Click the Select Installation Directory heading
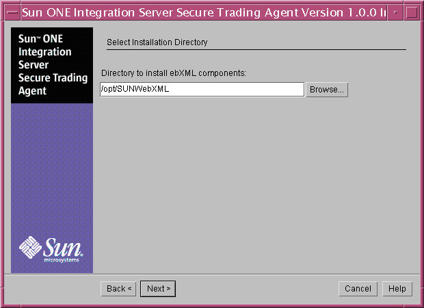Screen dimensions: 424x308 (157, 42)
